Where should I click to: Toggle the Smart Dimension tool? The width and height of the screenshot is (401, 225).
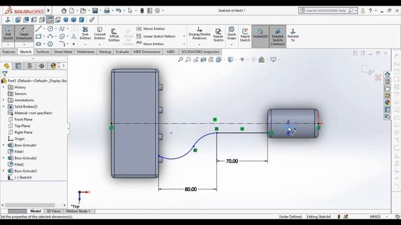[x=24, y=33]
